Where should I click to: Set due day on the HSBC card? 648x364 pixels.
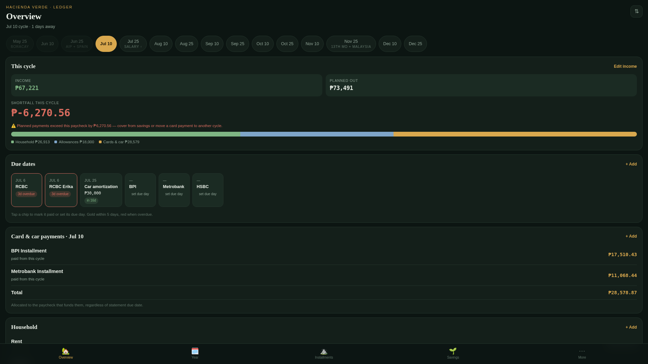tap(208, 194)
